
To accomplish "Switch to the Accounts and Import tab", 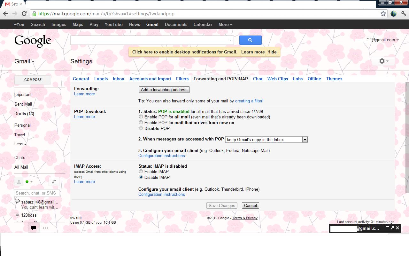I will pyautogui.click(x=150, y=79).
